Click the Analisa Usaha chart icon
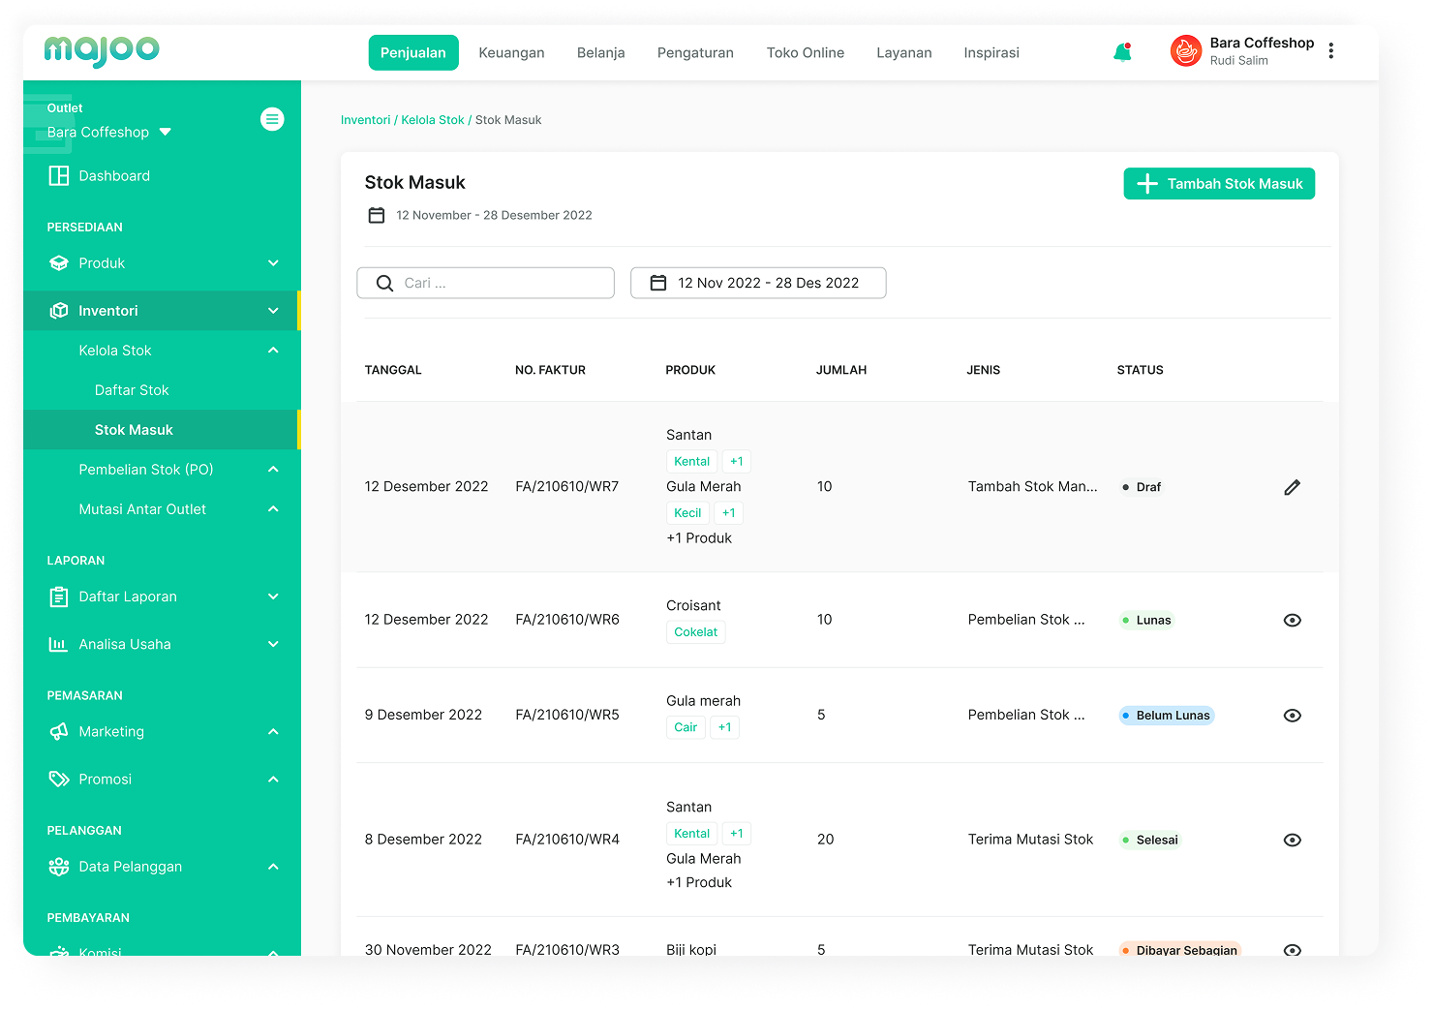1433x1010 pixels. pos(59,644)
